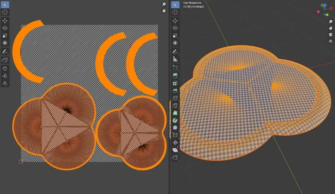The height and width of the screenshot is (194, 335).
Task: Toggle the camera view in 3D viewport
Action: tap(331, 34)
